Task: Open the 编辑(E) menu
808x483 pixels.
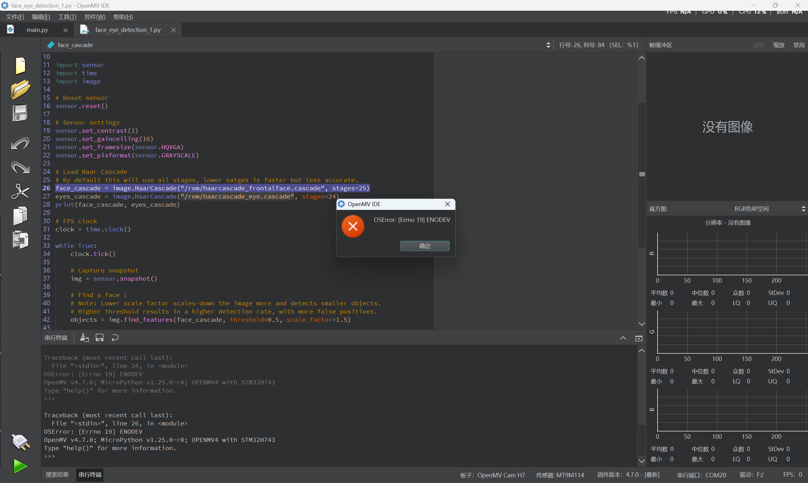Action: click(41, 17)
